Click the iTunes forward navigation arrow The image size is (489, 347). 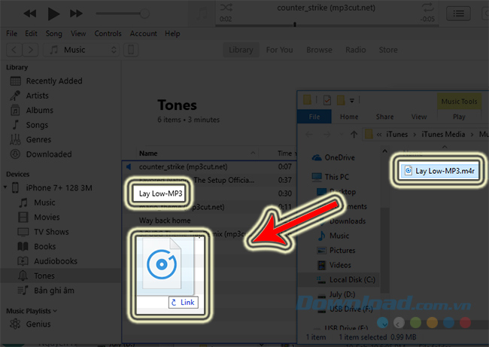click(x=30, y=50)
